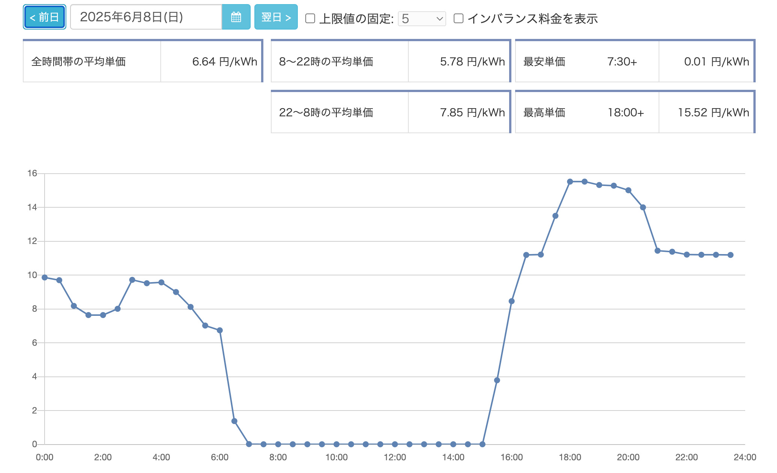The image size is (777, 473).
Task: Click the 21:00 data point on chart
Action: (657, 251)
